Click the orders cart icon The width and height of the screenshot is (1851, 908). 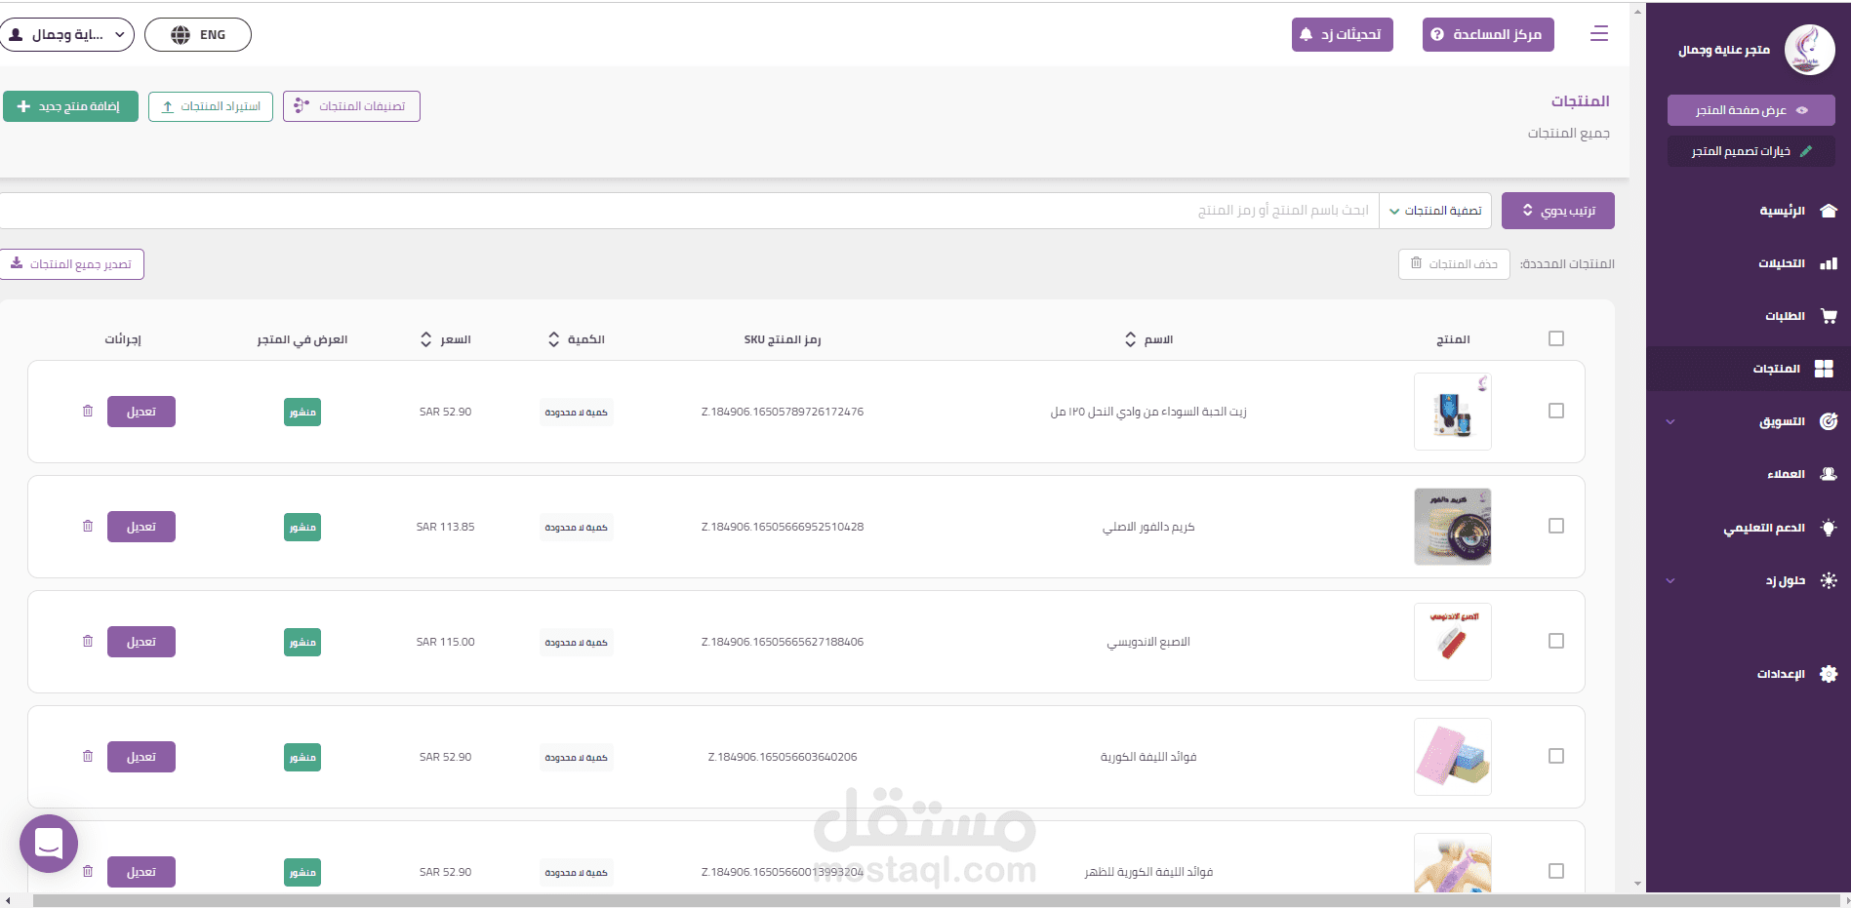point(1829,316)
